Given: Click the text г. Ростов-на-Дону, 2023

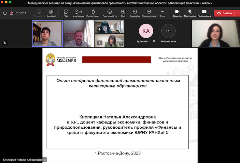Looking at the screenshot, I should [x=118, y=153].
